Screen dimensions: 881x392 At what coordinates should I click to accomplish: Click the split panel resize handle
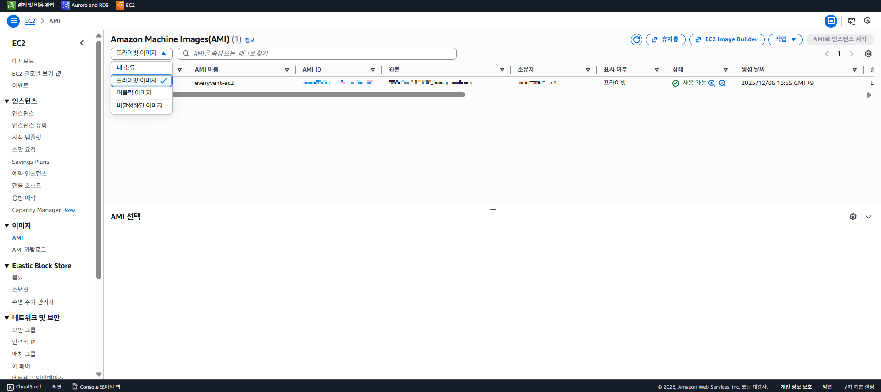pos(492,209)
